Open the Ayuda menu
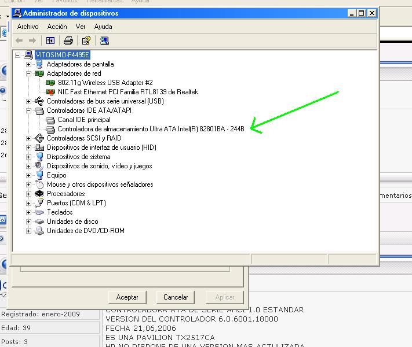This screenshot has width=412, height=347. (x=103, y=27)
